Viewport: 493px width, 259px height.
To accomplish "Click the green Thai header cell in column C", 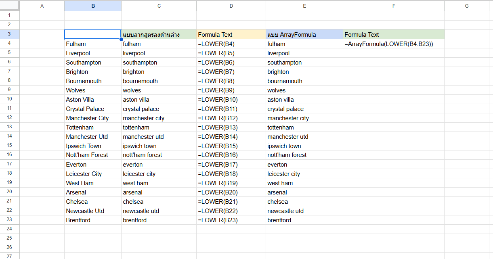I will click(x=159, y=34).
